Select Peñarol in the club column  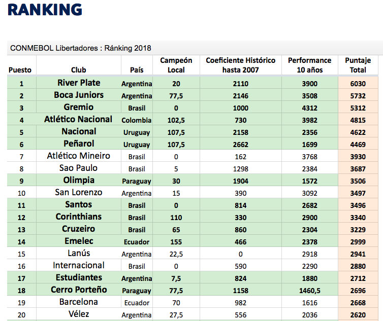(79, 144)
